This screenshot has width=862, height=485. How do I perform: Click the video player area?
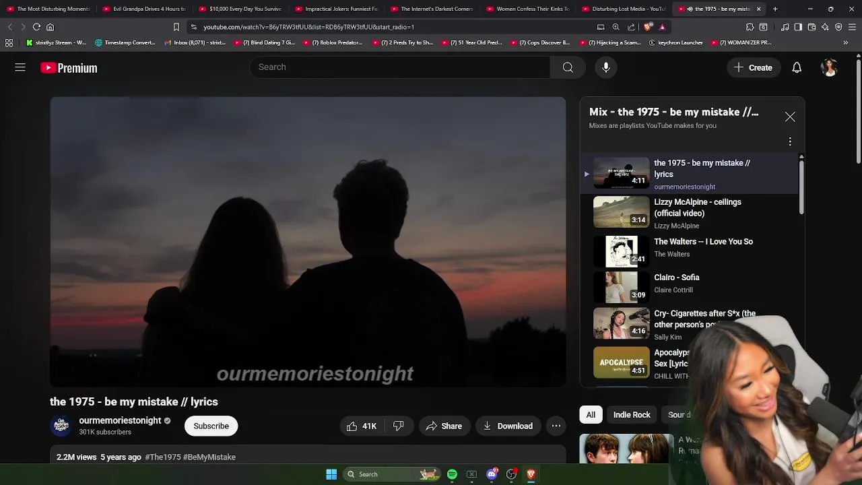[308, 242]
